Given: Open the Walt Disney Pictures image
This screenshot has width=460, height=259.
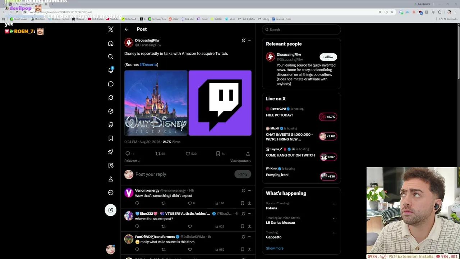Looking at the screenshot, I should [156, 103].
